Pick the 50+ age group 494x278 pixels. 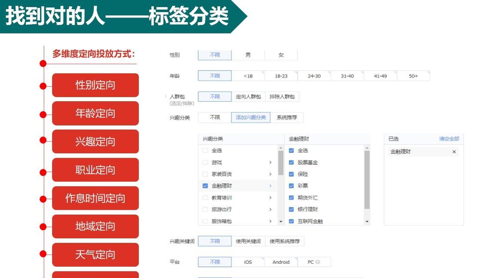click(413, 76)
